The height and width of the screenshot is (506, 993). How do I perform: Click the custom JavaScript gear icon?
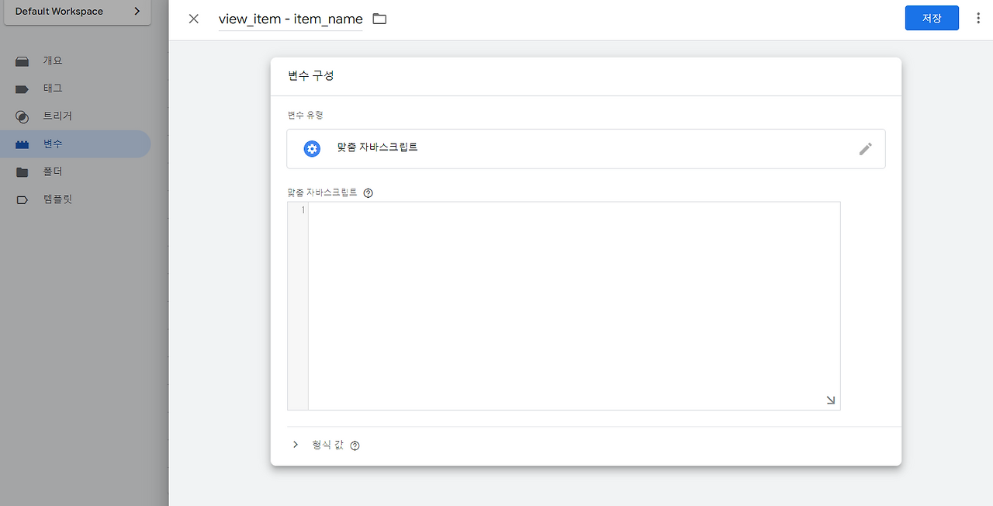click(x=312, y=148)
